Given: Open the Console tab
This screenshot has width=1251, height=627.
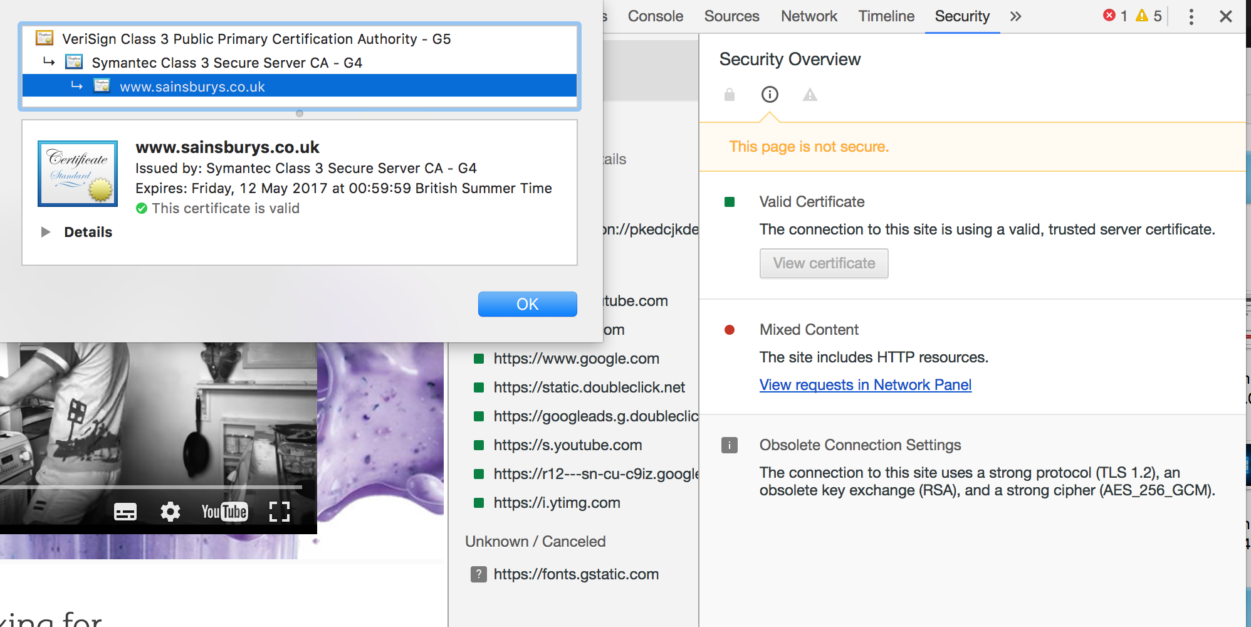Looking at the screenshot, I should point(655,16).
